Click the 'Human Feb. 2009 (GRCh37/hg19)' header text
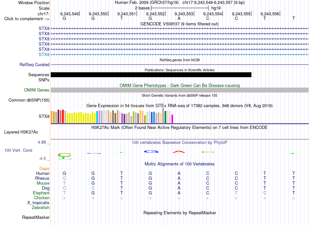Screen dimensions: 309x225 147,3
